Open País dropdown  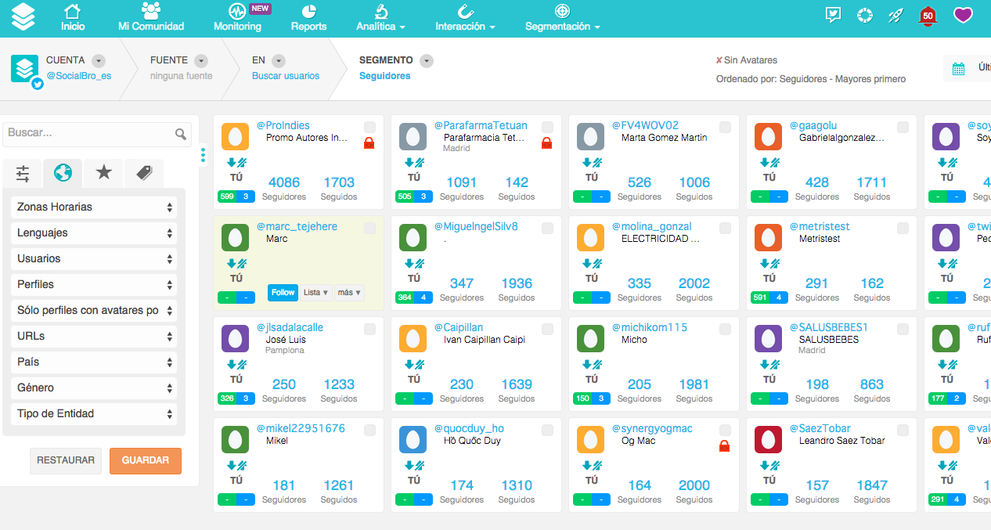[94, 362]
